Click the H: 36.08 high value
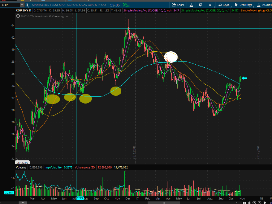Screen dimensions: 272x204 pyautogui.click(x=67, y=11)
